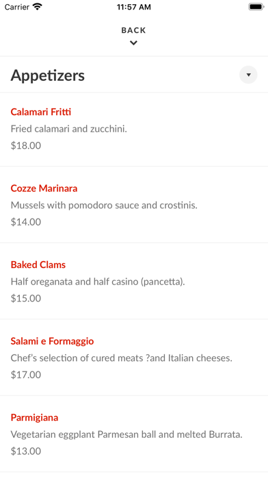
Task: Tap the $15.00 price under Baked Clams
Action: 26,298
